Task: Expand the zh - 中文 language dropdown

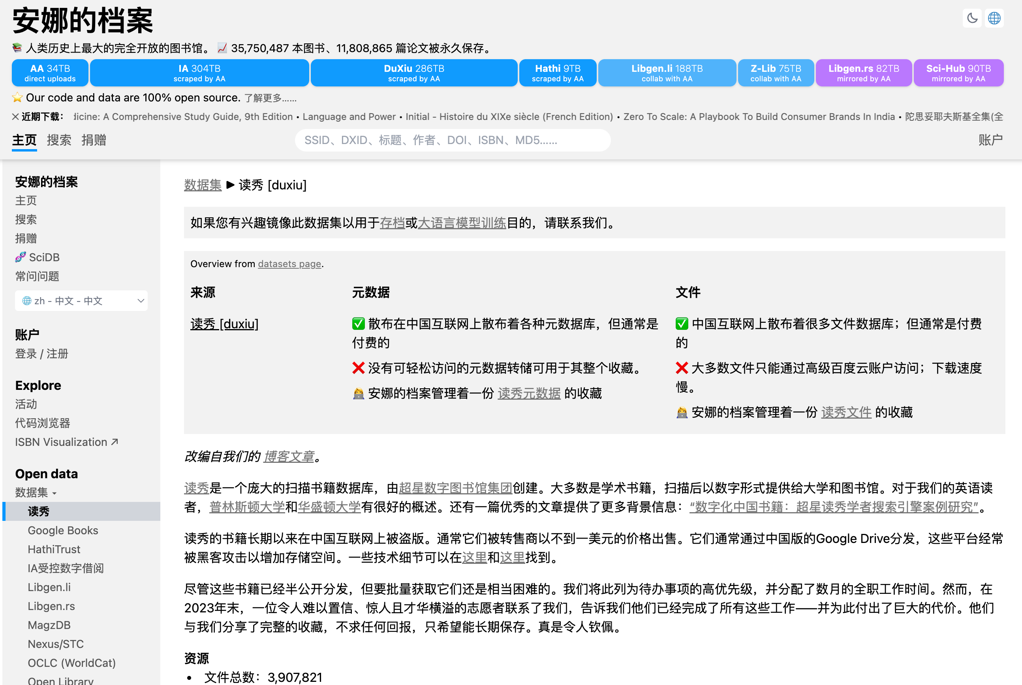Action: point(81,301)
